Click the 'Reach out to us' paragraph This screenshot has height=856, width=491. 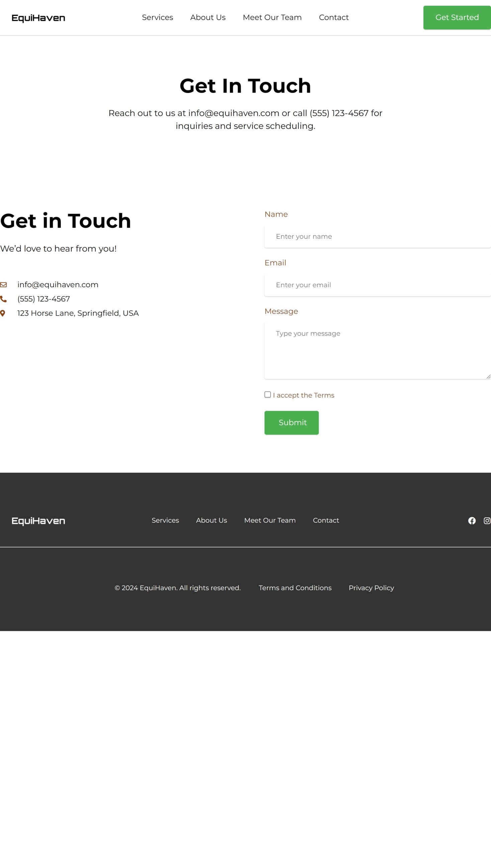pos(245,119)
